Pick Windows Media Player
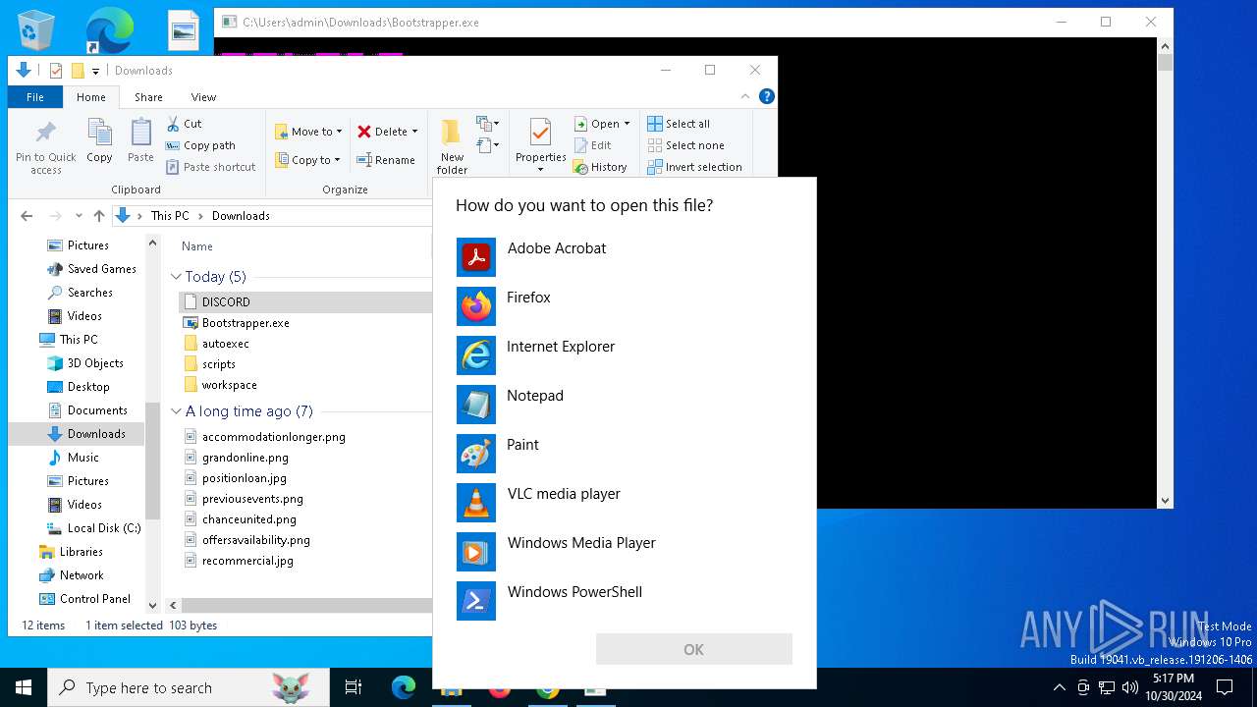 coord(625,552)
